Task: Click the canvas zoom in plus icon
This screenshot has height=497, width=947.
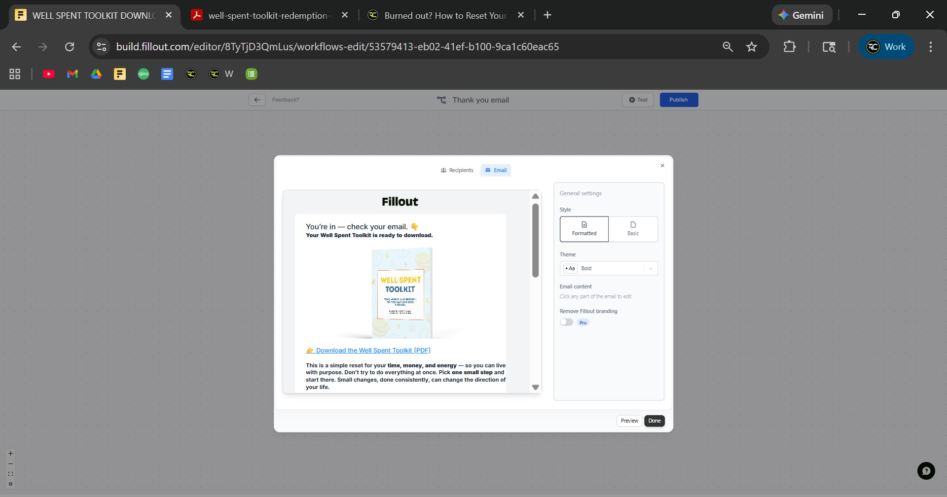Action: tap(10, 454)
